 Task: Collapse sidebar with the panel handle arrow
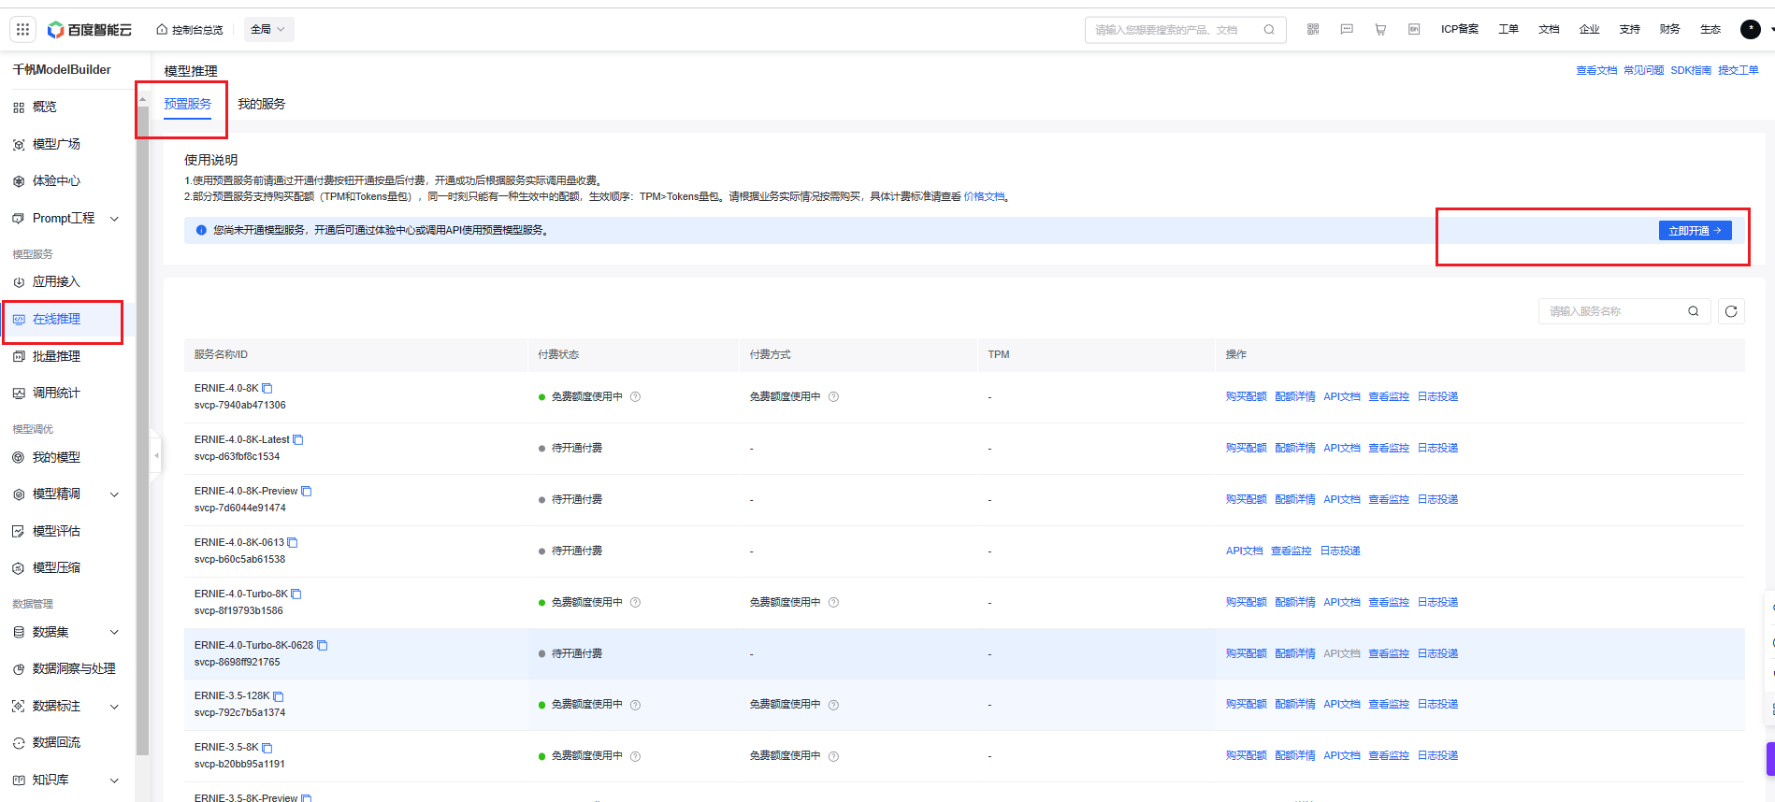[x=156, y=456]
